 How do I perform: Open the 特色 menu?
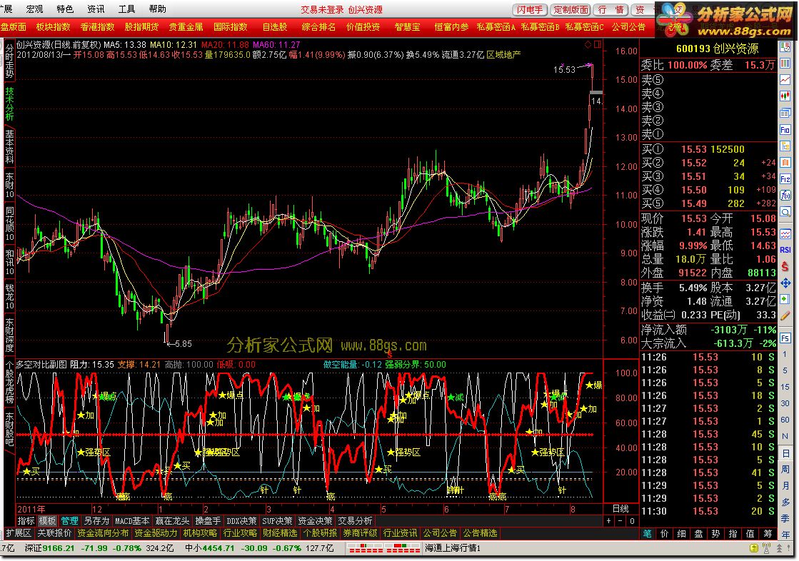(65, 9)
